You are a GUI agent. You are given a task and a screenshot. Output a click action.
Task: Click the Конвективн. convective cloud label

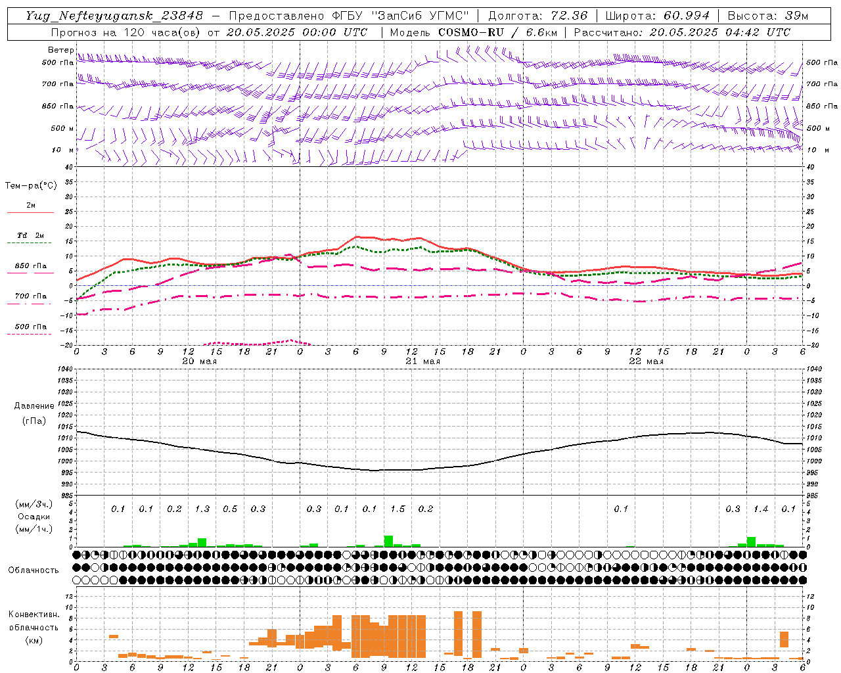click(x=34, y=615)
